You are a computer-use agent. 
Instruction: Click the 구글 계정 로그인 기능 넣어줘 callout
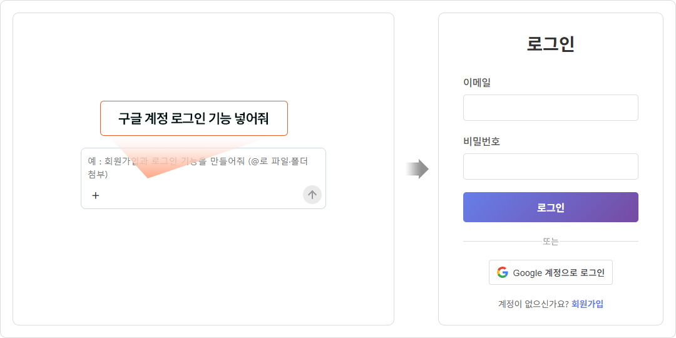[x=194, y=118]
